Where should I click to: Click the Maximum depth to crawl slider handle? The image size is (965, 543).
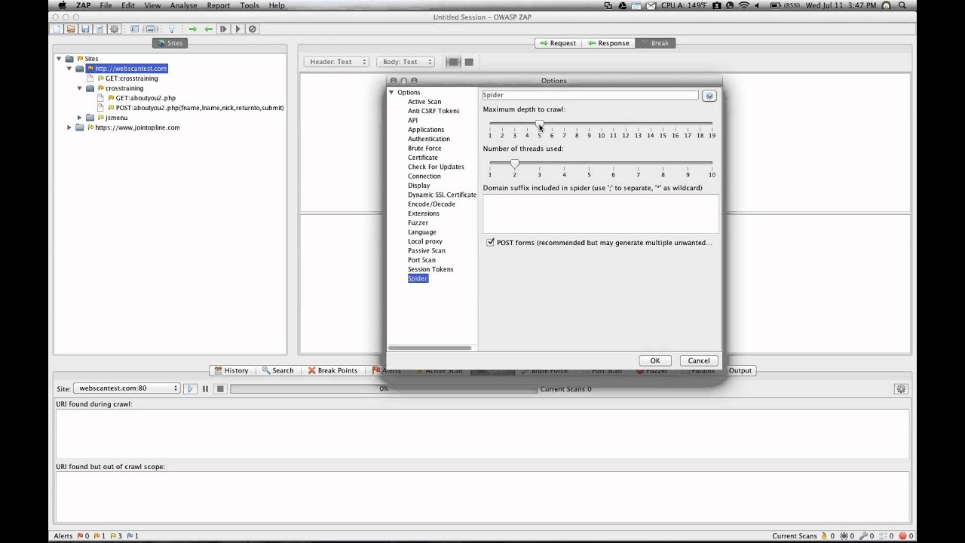539,124
